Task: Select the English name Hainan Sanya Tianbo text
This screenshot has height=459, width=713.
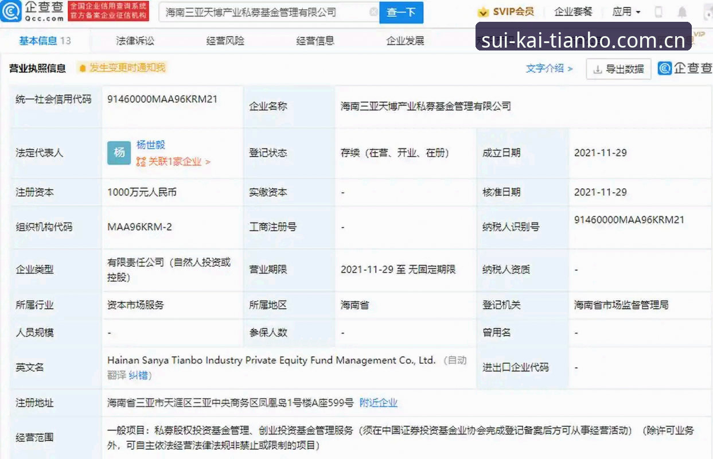Action: pos(271,360)
